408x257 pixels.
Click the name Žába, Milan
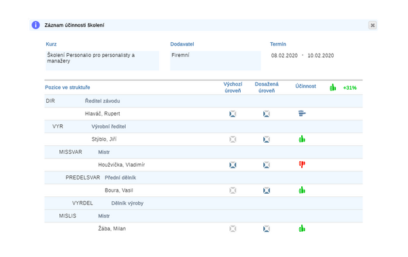[112, 228]
